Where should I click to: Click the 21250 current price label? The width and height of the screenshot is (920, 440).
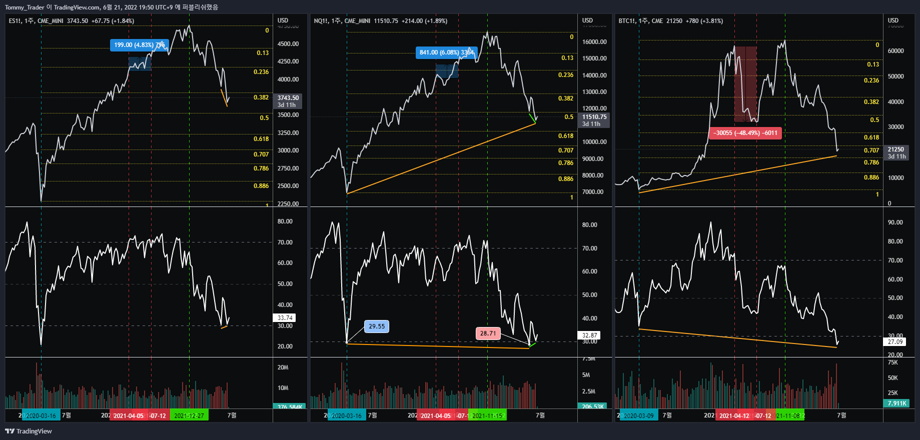(896, 149)
